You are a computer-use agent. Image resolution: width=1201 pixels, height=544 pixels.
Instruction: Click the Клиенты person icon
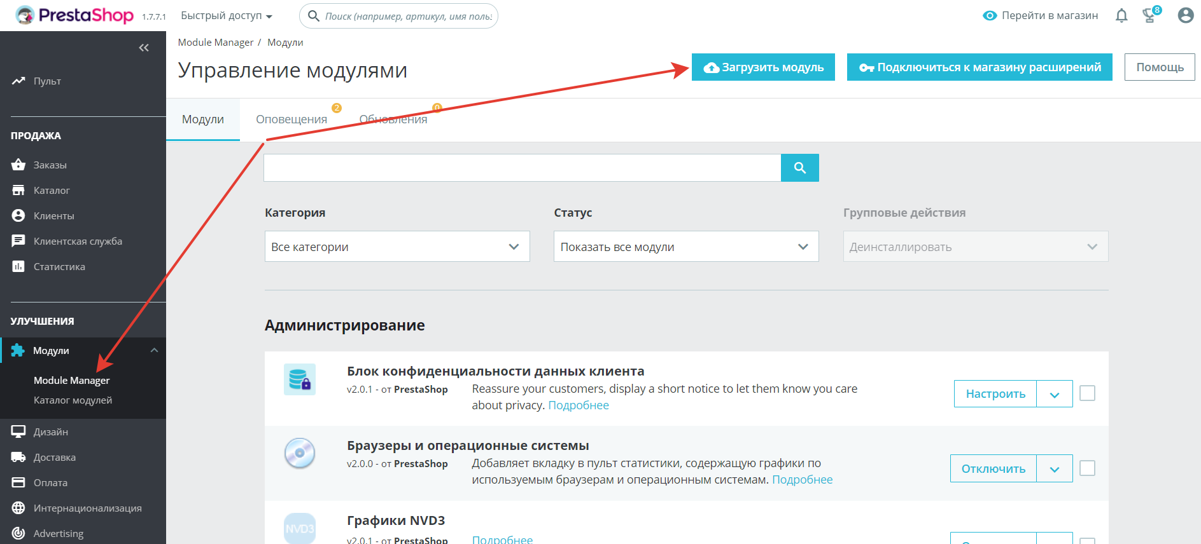click(18, 215)
